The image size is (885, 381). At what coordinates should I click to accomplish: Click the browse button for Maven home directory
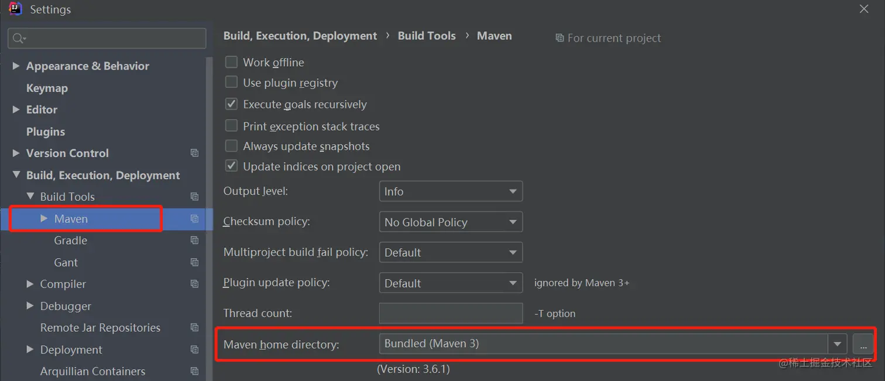click(x=863, y=344)
